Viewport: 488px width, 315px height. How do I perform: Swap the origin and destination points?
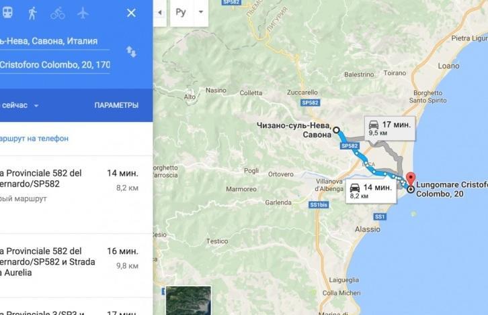click(x=131, y=52)
